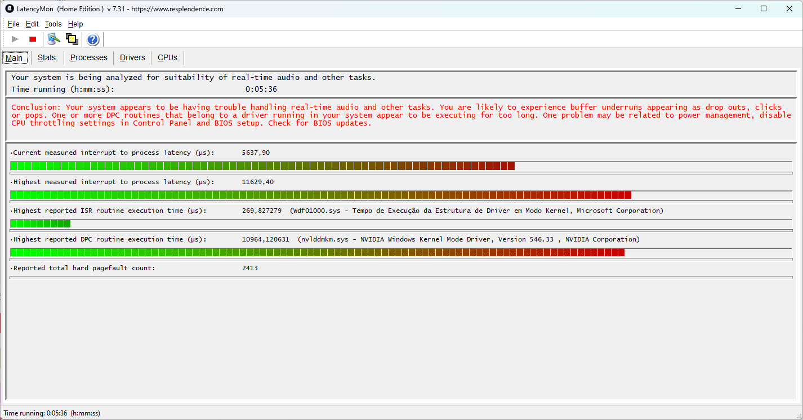The image size is (803, 420).
Task: Click the 'Highest reported DPC routine execution time' label
Action: click(x=108, y=239)
